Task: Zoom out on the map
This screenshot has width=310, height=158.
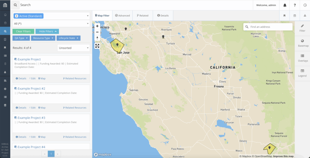Action: [97, 32]
